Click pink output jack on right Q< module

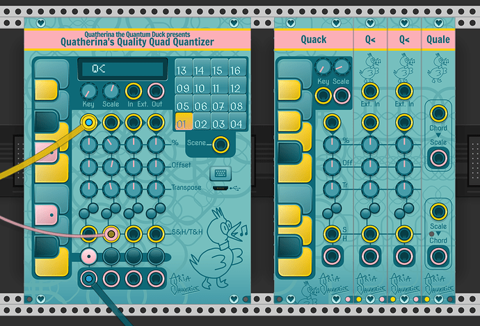(x=404, y=256)
